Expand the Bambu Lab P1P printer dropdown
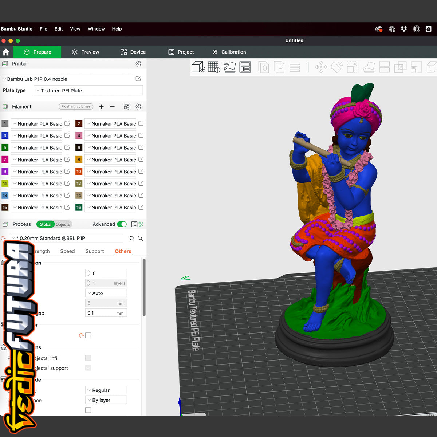This screenshot has height=437, width=437. click(x=67, y=79)
